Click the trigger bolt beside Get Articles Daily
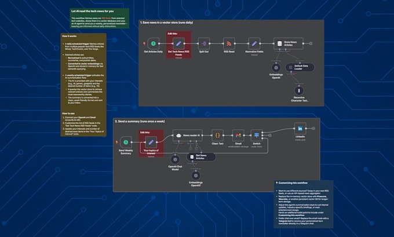This screenshot has height=237, width=394. [x=144, y=43]
